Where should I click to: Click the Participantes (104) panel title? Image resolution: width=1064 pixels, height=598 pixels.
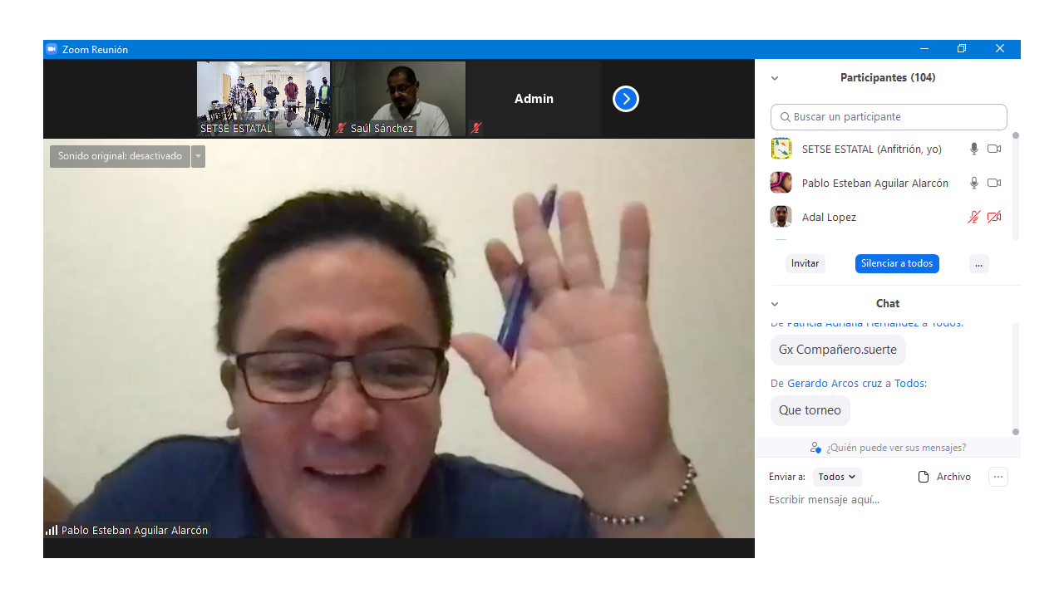[888, 78]
